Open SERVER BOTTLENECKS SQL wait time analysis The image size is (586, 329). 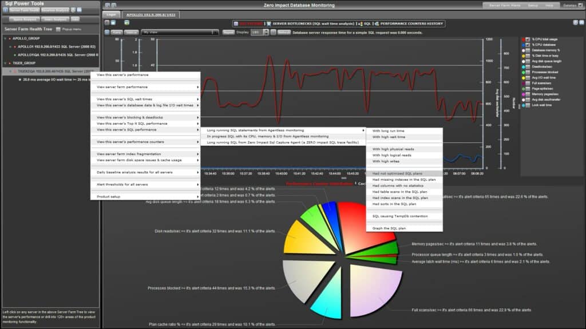point(313,23)
